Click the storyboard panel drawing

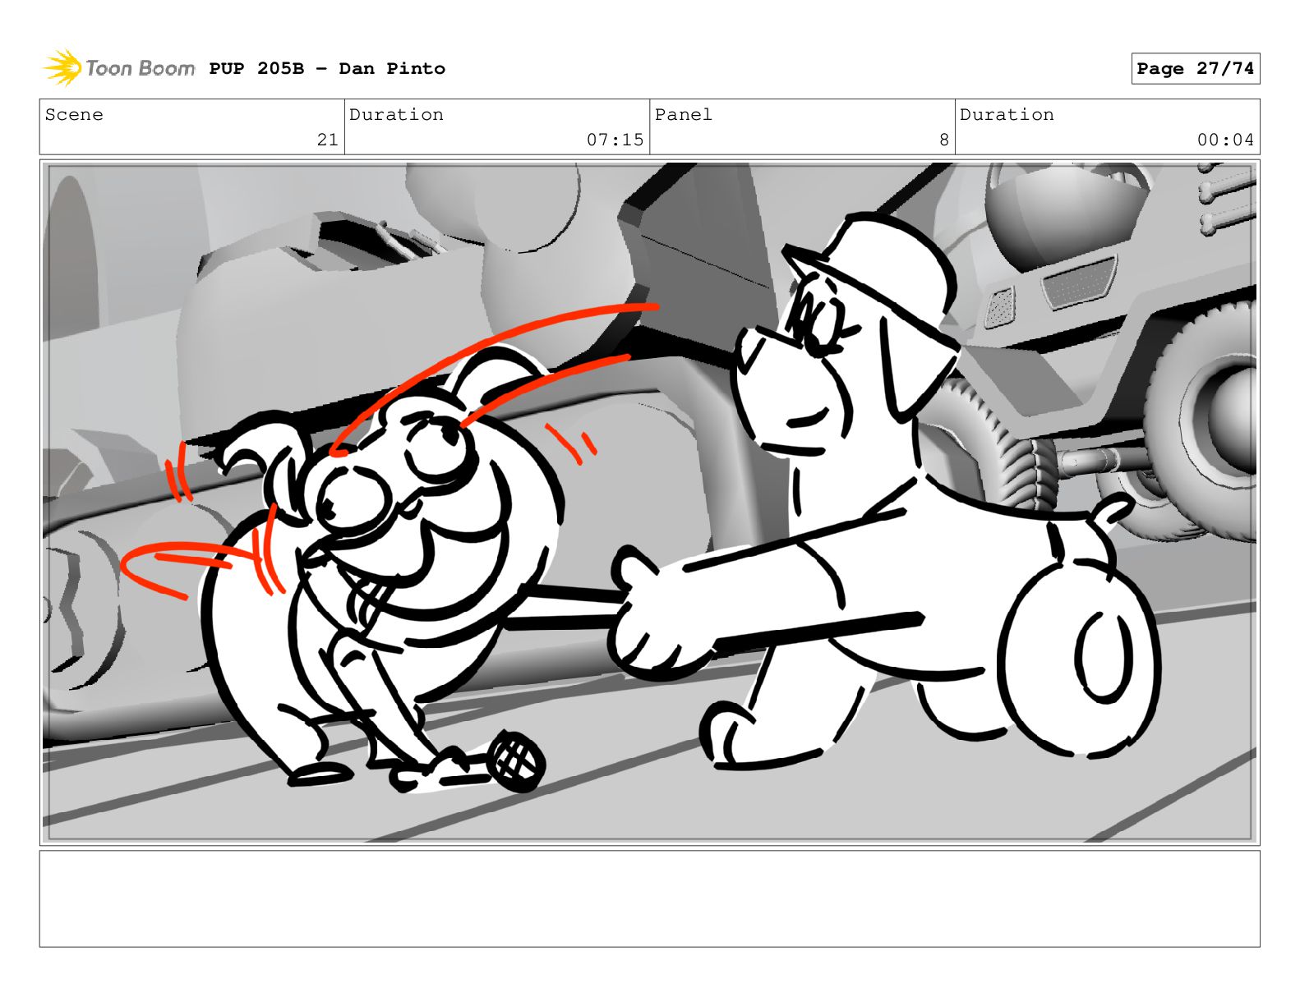(649, 503)
